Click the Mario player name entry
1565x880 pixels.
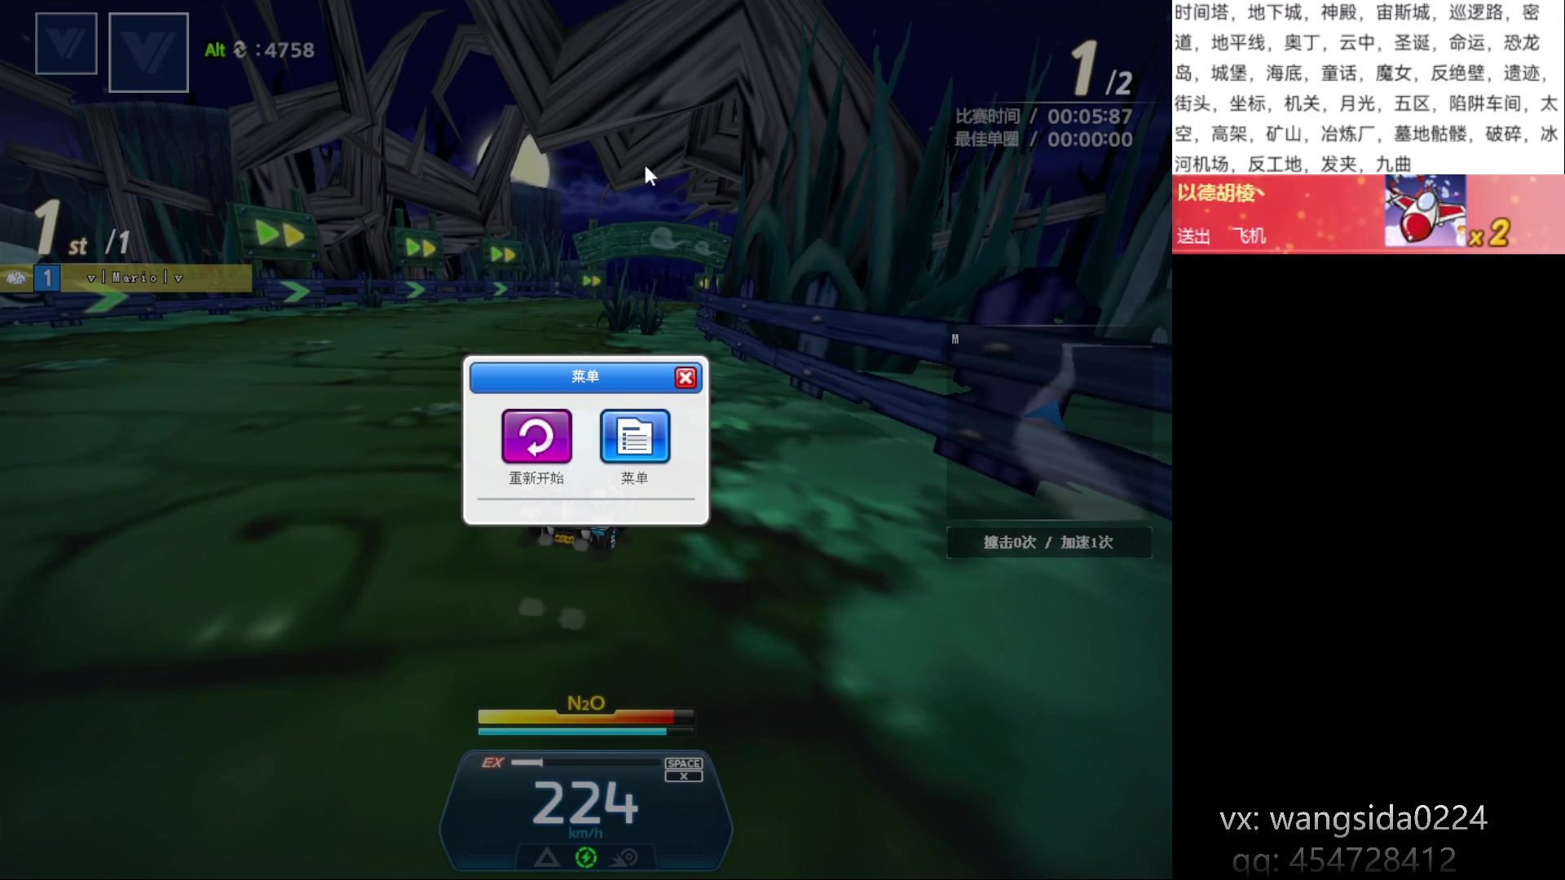tap(135, 278)
